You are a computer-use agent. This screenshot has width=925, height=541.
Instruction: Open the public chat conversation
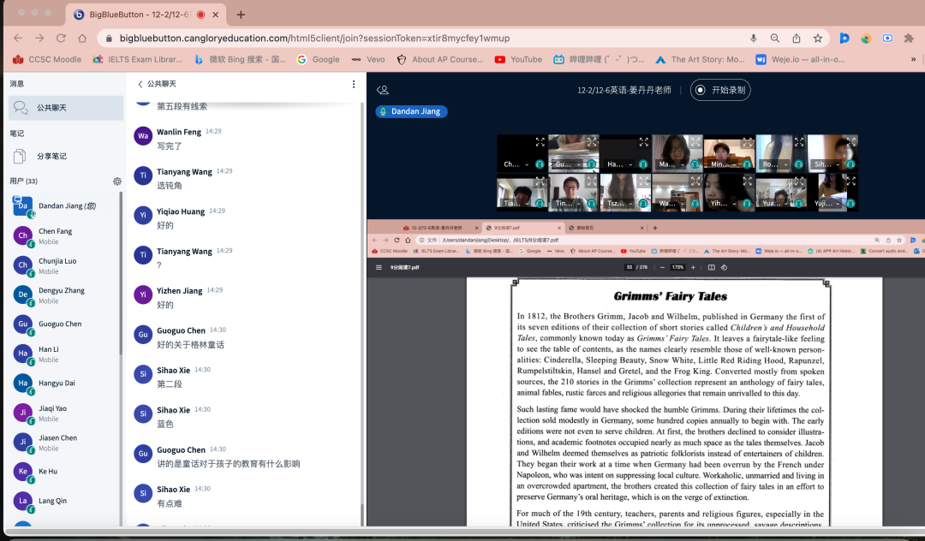(51, 108)
